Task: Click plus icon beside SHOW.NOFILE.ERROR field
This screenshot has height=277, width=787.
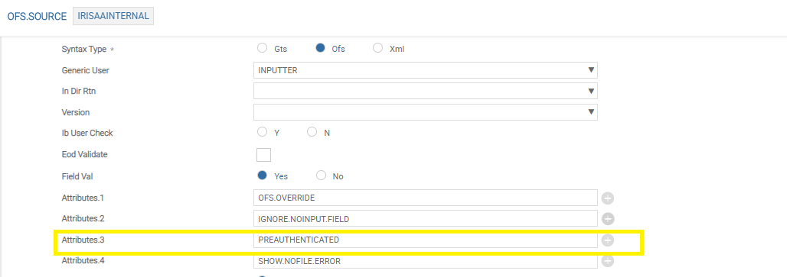Action: click(607, 261)
